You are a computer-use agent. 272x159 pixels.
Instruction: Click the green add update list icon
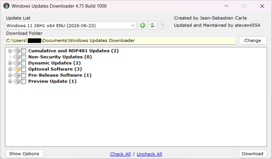point(142,26)
